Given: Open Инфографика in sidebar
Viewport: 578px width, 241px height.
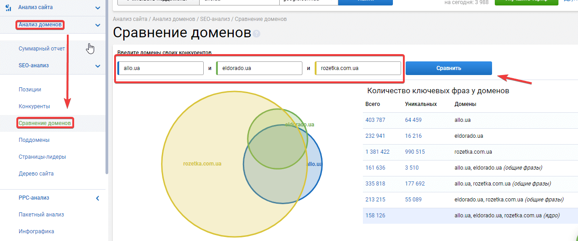Looking at the screenshot, I should click(36, 231).
